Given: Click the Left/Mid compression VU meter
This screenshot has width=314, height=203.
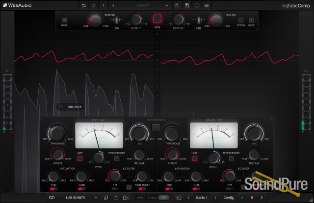Looking at the screenshot, I should 99,135.
